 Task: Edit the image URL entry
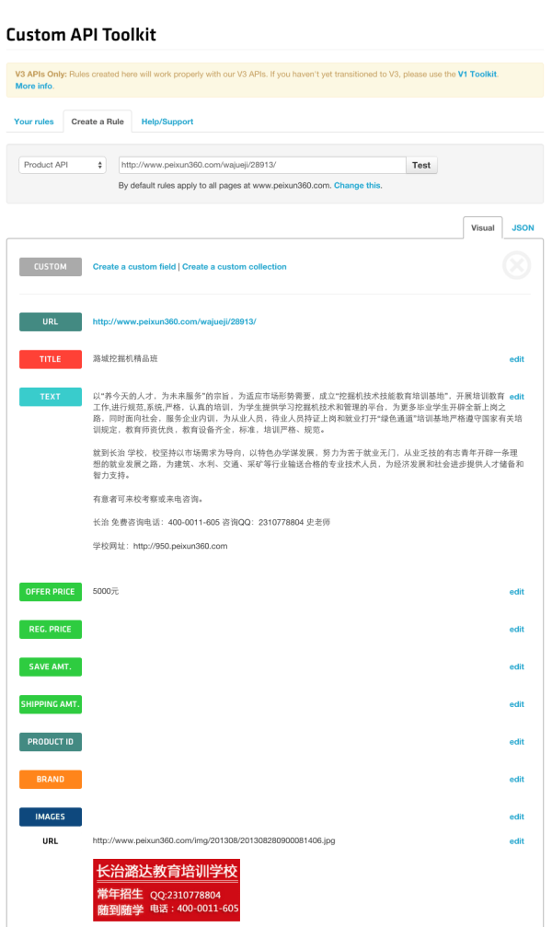[516, 841]
